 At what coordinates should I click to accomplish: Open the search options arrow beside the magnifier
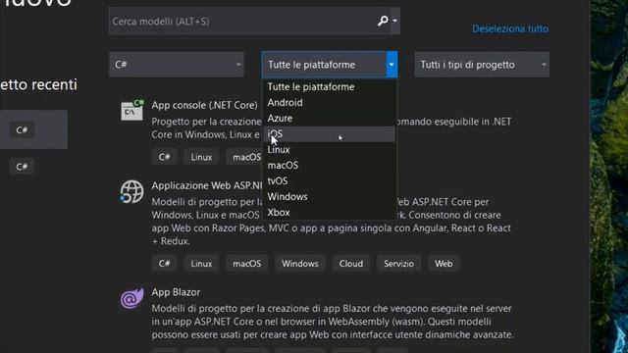(x=394, y=21)
